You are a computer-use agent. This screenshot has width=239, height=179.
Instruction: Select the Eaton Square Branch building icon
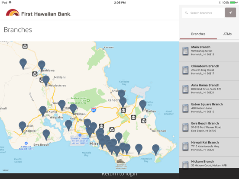pyautogui.click(x=185, y=109)
